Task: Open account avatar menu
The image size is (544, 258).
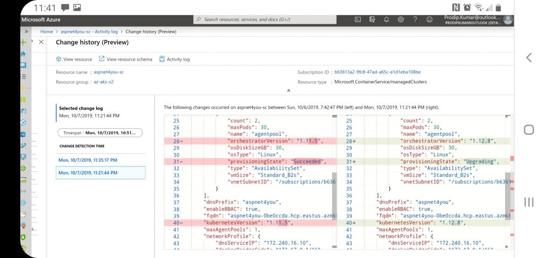Action: click(508, 20)
